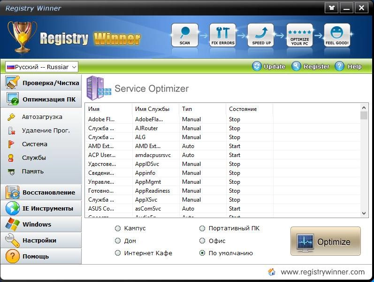Open the Русский language dropdown

[x=42, y=67]
